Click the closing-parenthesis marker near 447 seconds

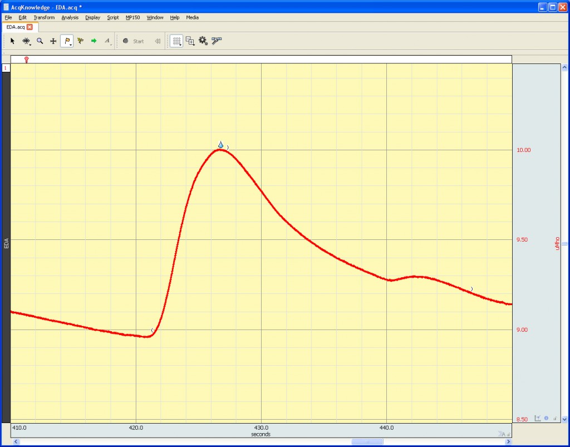pos(472,289)
